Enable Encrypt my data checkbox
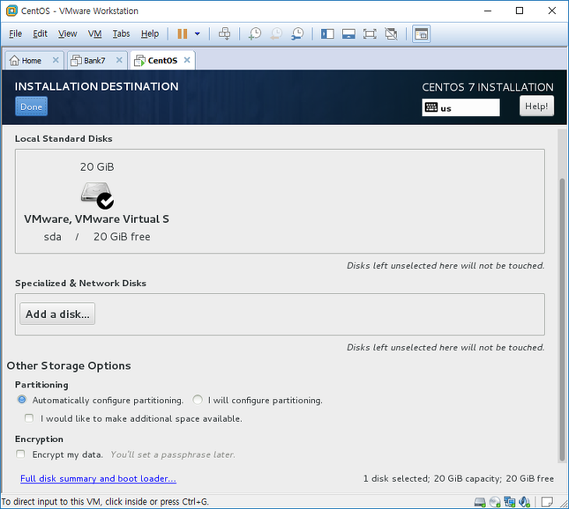Image resolution: width=569 pixels, height=509 pixels. tap(21, 454)
